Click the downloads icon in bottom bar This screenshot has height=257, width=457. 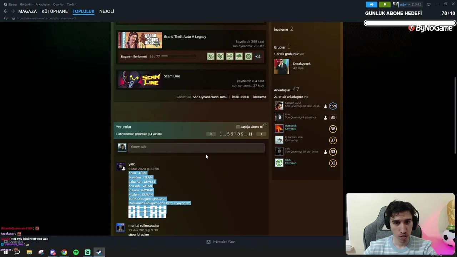click(209, 242)
